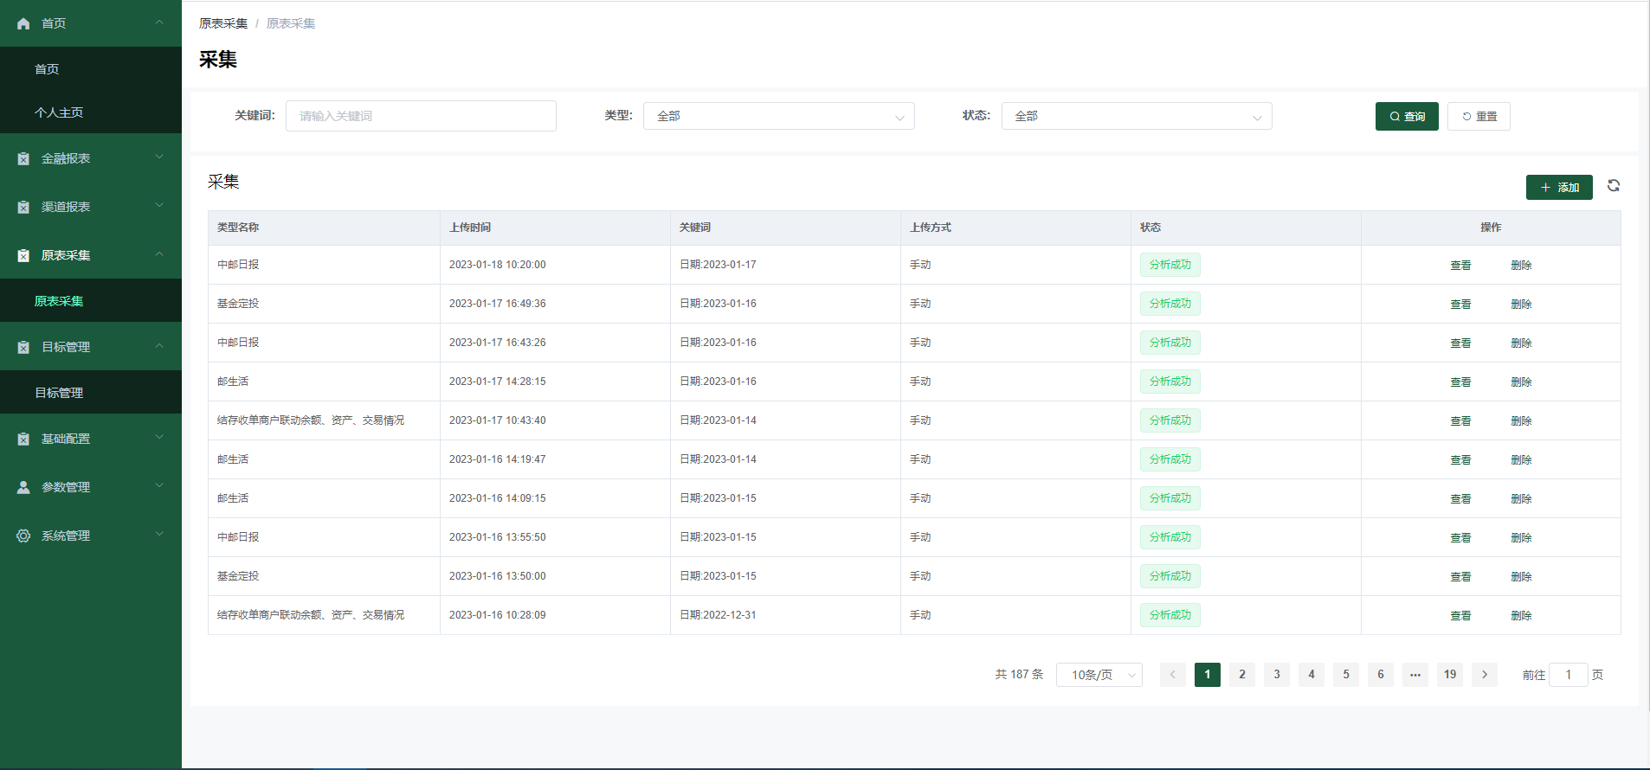
Task: Open the 类型 dropdown filter
Action: (778, 116)
